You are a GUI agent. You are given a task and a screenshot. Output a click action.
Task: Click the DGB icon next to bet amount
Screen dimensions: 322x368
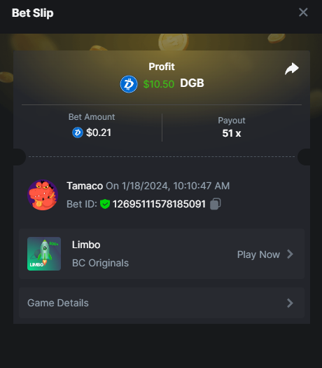[78, 132]
